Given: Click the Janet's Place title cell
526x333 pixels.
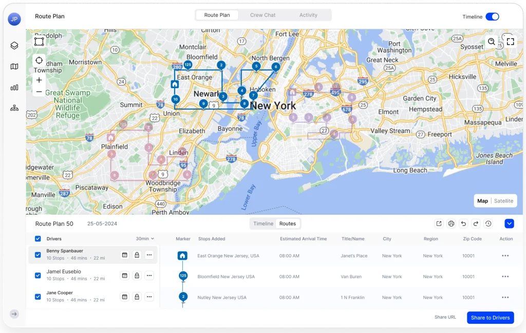Looking at the screenshot, I should (354, 256).
